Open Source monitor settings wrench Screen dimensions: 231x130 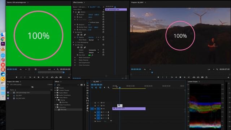click(x=58, y=69)
